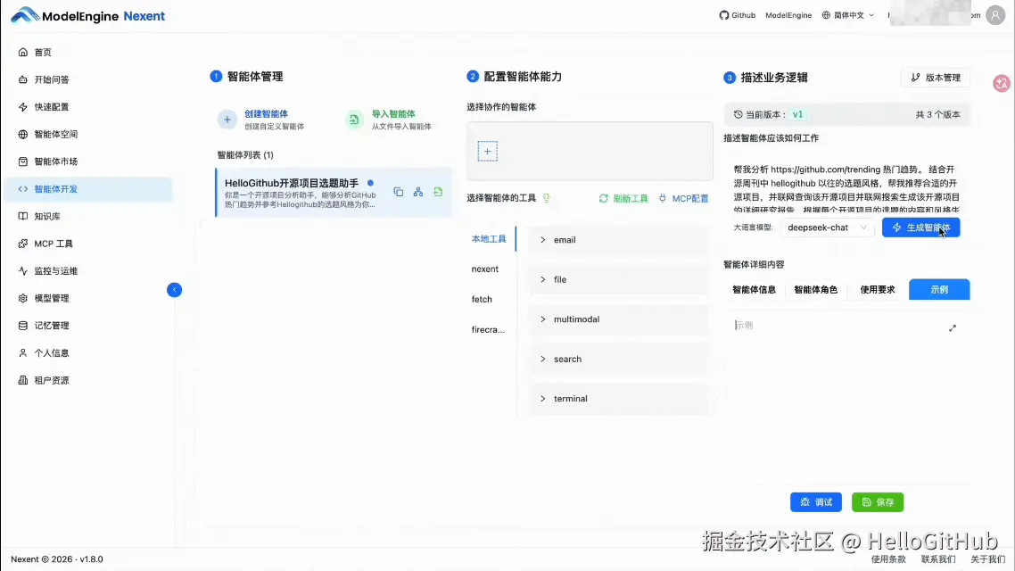
Task: Open the ModelEngine link in top bar
Action: [788, 15]
